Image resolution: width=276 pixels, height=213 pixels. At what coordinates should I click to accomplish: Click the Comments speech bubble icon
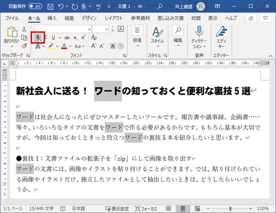[265, 18]
